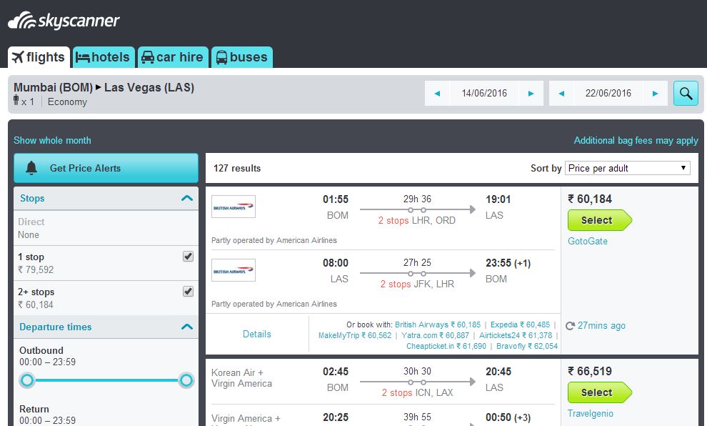Go to previous day for 14/06/2016
Image resolution: width=707 pixels, height=426 pixels.
(x=437, y=94)
